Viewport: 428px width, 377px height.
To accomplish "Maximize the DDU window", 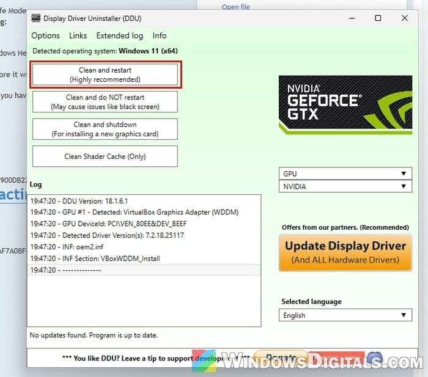I will click(x=378, y=18).
